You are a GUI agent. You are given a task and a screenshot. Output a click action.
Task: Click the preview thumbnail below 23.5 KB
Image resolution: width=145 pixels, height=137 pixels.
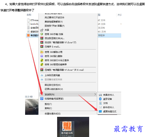tap(32, 107)
